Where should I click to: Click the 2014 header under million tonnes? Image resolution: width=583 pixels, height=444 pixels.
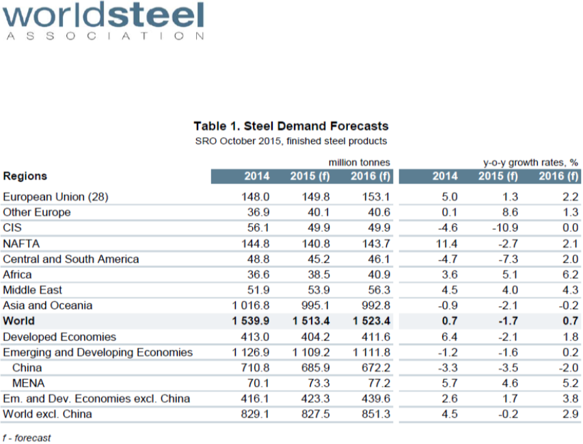click(x=257, y=177)
